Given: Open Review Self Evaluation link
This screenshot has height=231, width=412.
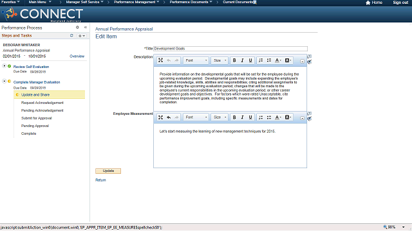Looking at the screenshot, I should coord(32,67).
